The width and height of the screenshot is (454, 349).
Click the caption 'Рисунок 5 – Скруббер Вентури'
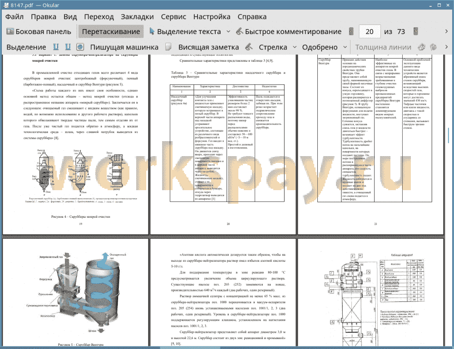[x=81, y=344]
